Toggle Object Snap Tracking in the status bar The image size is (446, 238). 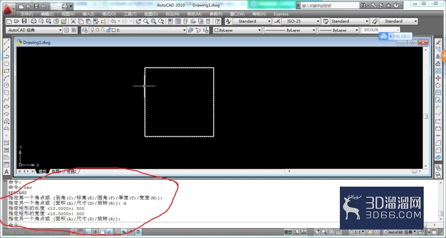[109, 232]
